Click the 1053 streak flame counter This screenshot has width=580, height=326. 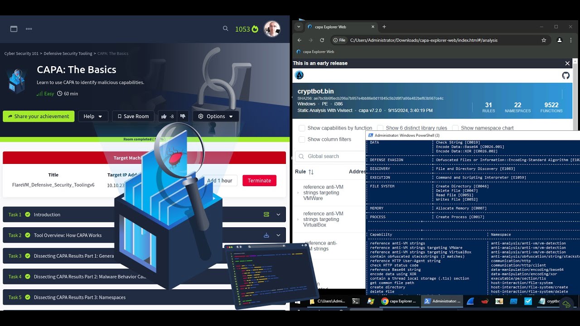[247, 29]
